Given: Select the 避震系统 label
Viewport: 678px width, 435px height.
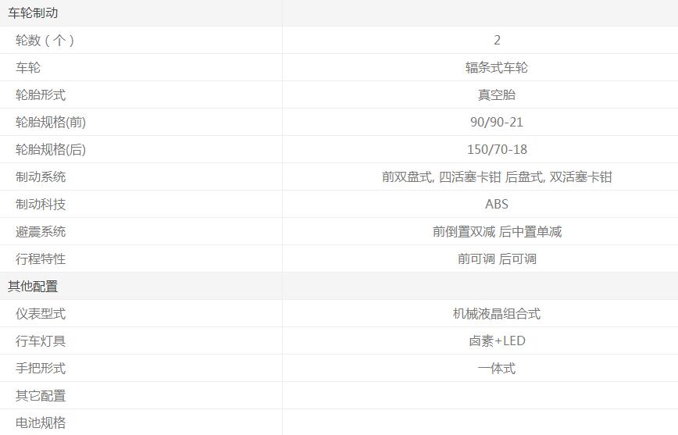Looking at the screenshot, I should (41, 232).
